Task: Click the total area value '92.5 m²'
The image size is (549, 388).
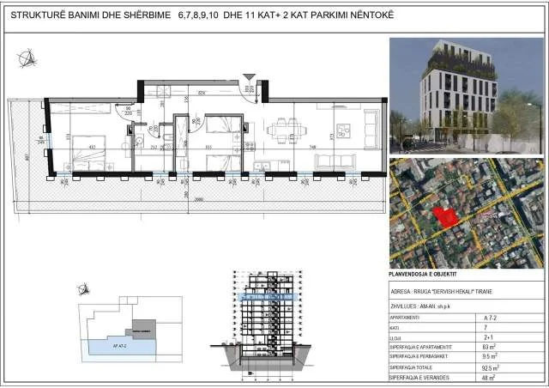Action: tap(490, 368)
